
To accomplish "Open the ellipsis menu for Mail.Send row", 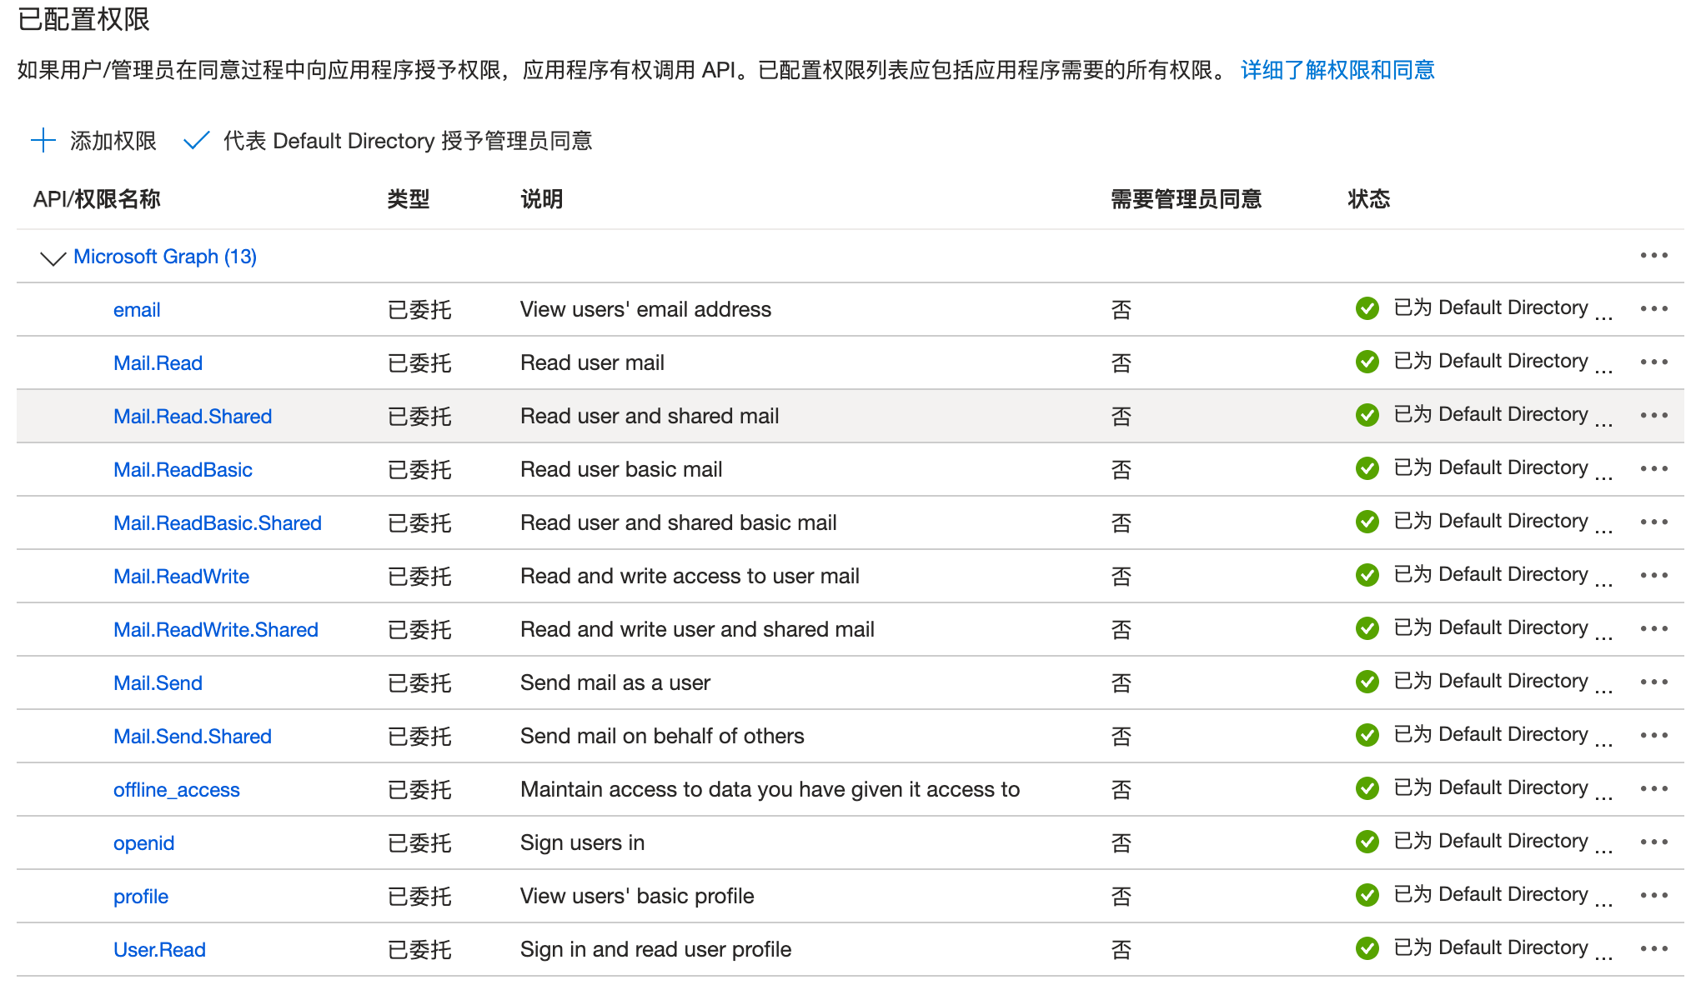I will tap(1653, 682).
